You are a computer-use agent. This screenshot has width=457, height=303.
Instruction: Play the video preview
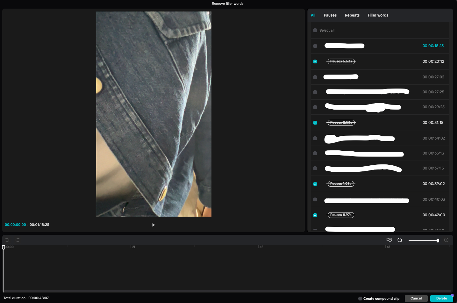click(x=154, y=225)
